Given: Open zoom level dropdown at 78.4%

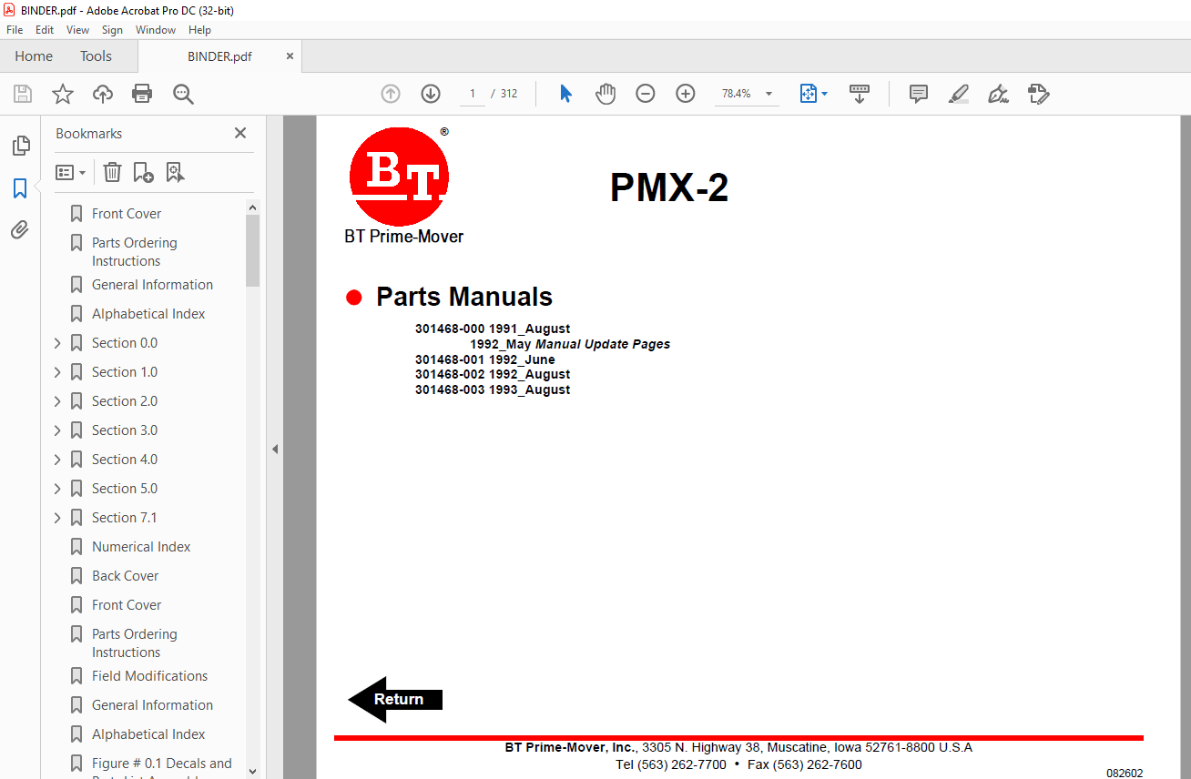Looking at the screenshot, I should point(769,94).
